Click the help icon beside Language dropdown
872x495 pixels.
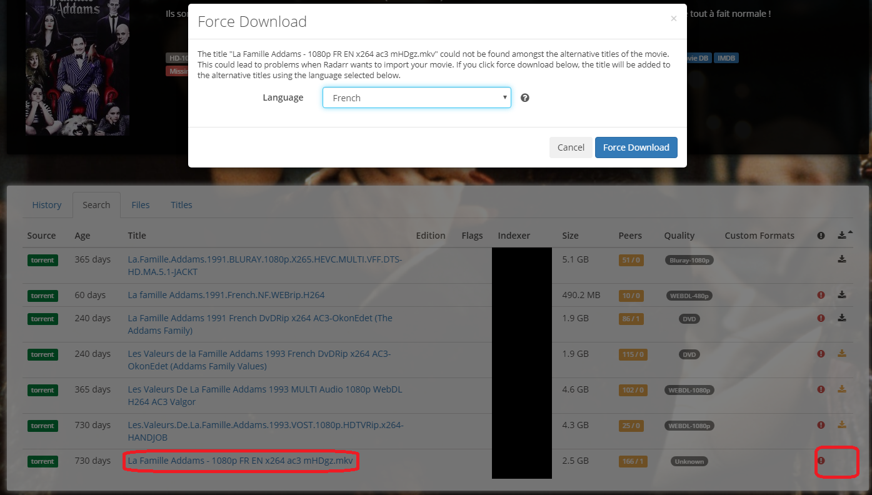[525, 97]
